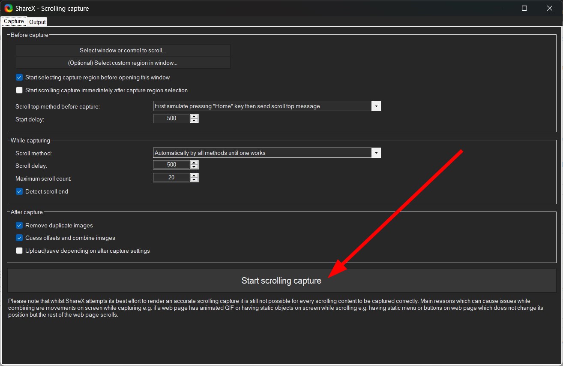Toggle Guess offsets and combine images
Screen dimensions: 563x366
pyautogui.click(x=19, y=238)
